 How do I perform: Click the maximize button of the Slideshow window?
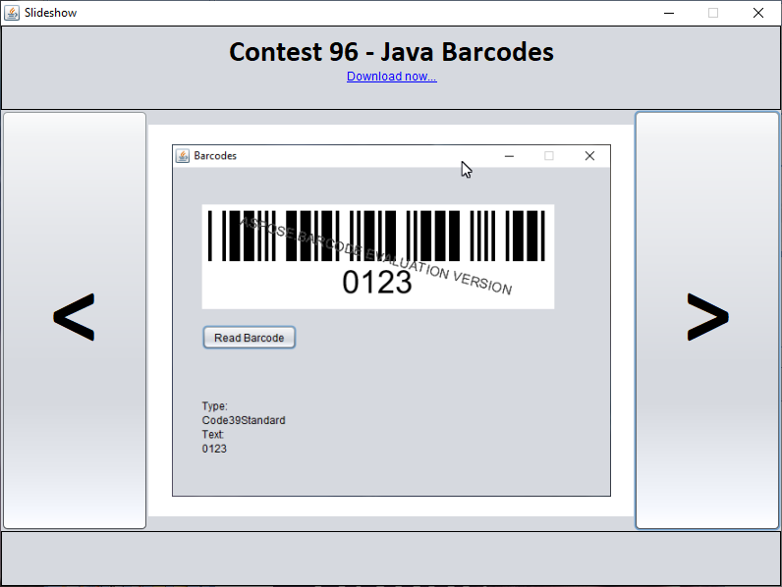(713, 13)
